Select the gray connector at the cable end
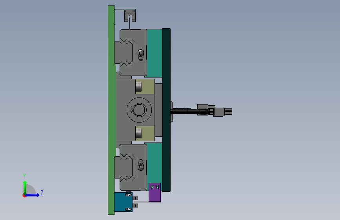This screenshot has width=340, height=220. click(222, 112)
